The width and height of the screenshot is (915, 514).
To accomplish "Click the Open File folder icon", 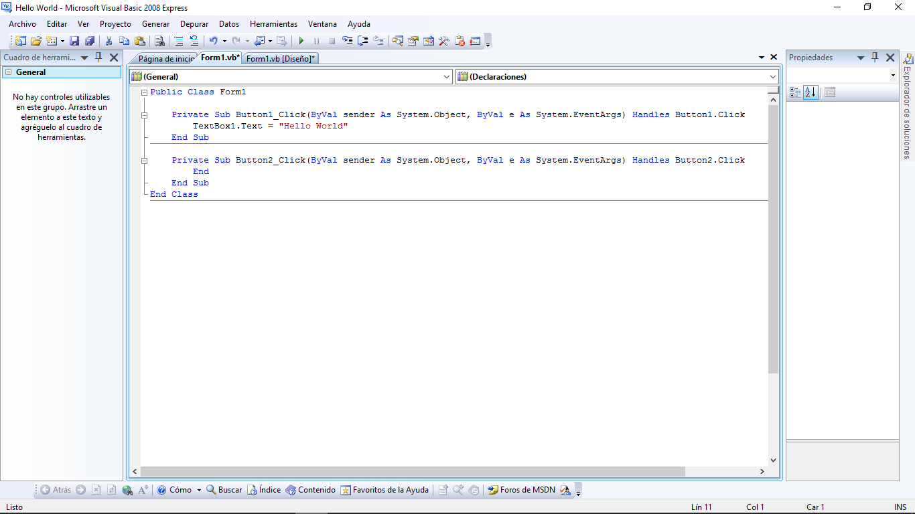I will pyautogui.click(x=36, y=41).
